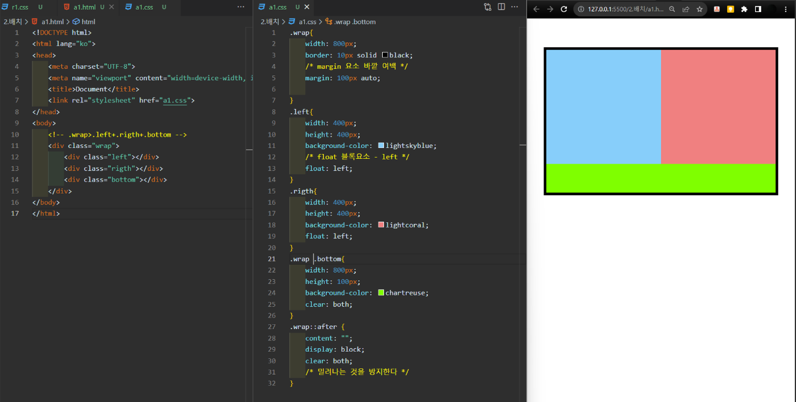
Task: Open the zoom magnifier in address bar
Action: pyautogui.click(x=672, y=10)
